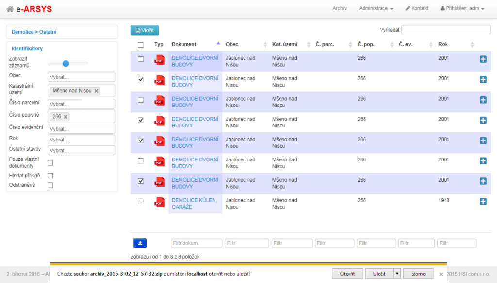
Task: Select the Archiv menu item
Action: (x=340, y=8)
